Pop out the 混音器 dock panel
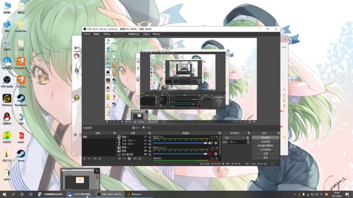This screenshot has height=198, width=353. (219, 133)
